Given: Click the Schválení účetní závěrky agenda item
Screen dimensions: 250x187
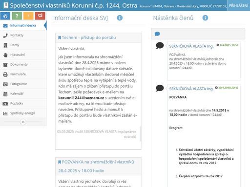Looking at the screenshot, I should tap(206, 156).
